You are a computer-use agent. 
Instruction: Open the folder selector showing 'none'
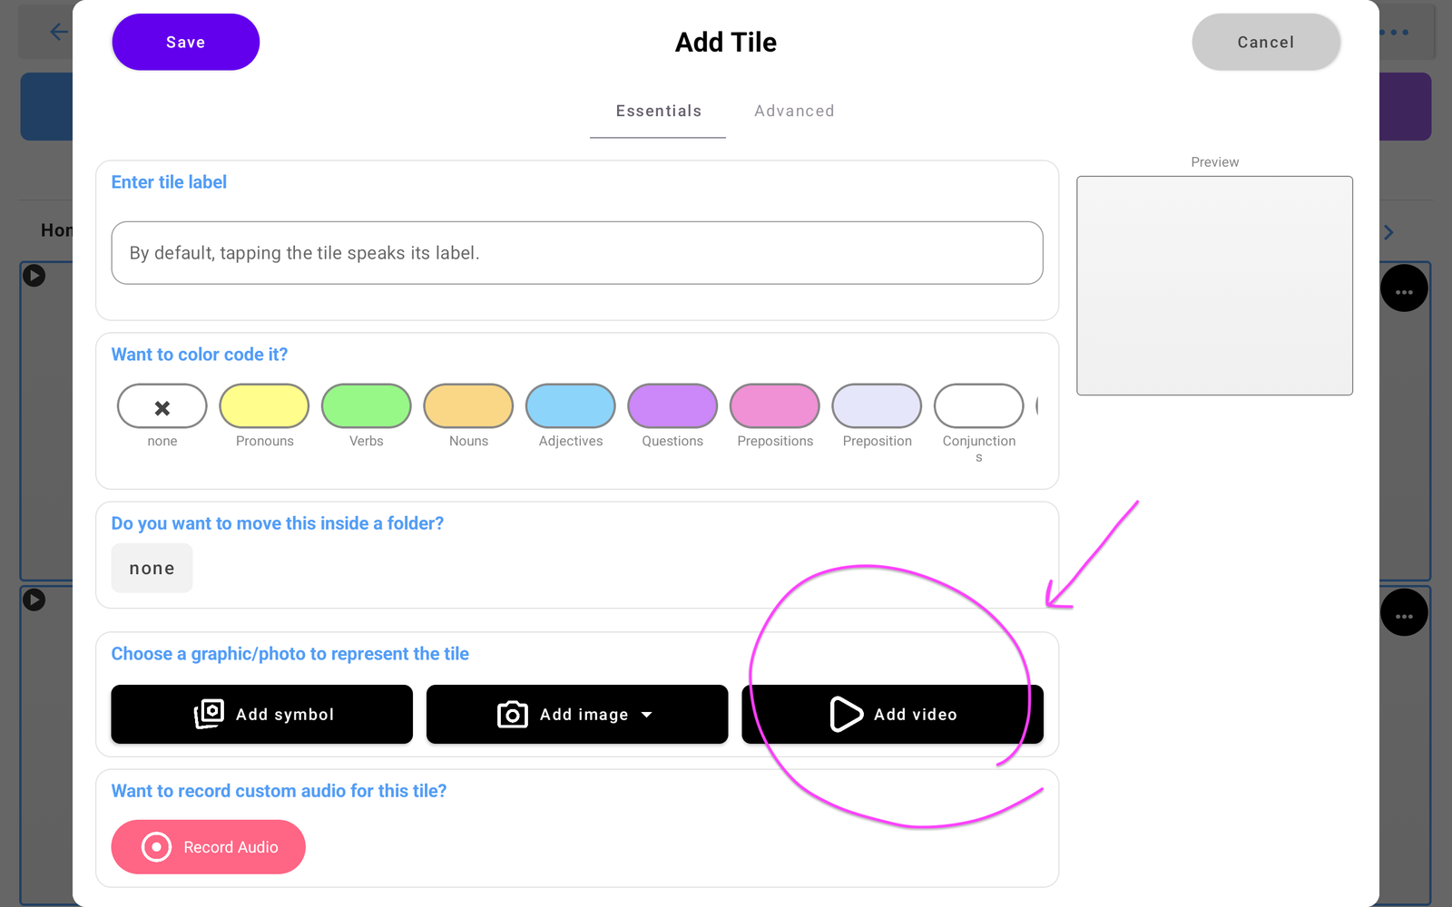(152, 568)
